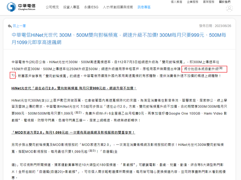Open 公司概況 menu
241x180 pixels.
(x=52, y=7)
